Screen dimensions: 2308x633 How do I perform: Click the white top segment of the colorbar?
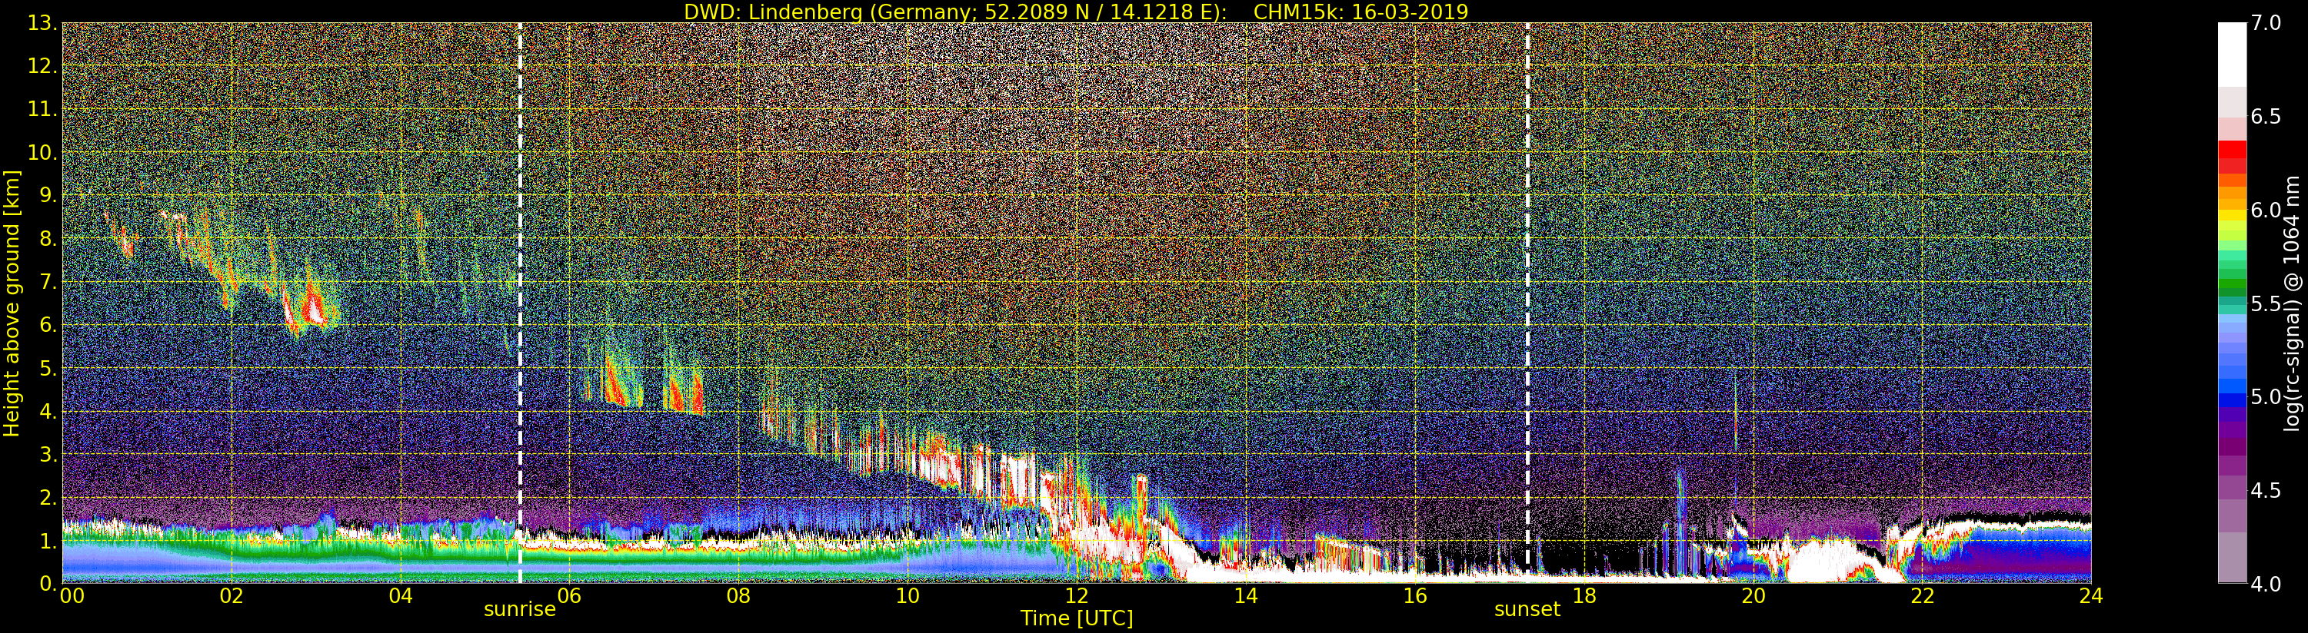[x=2232, y=54]
